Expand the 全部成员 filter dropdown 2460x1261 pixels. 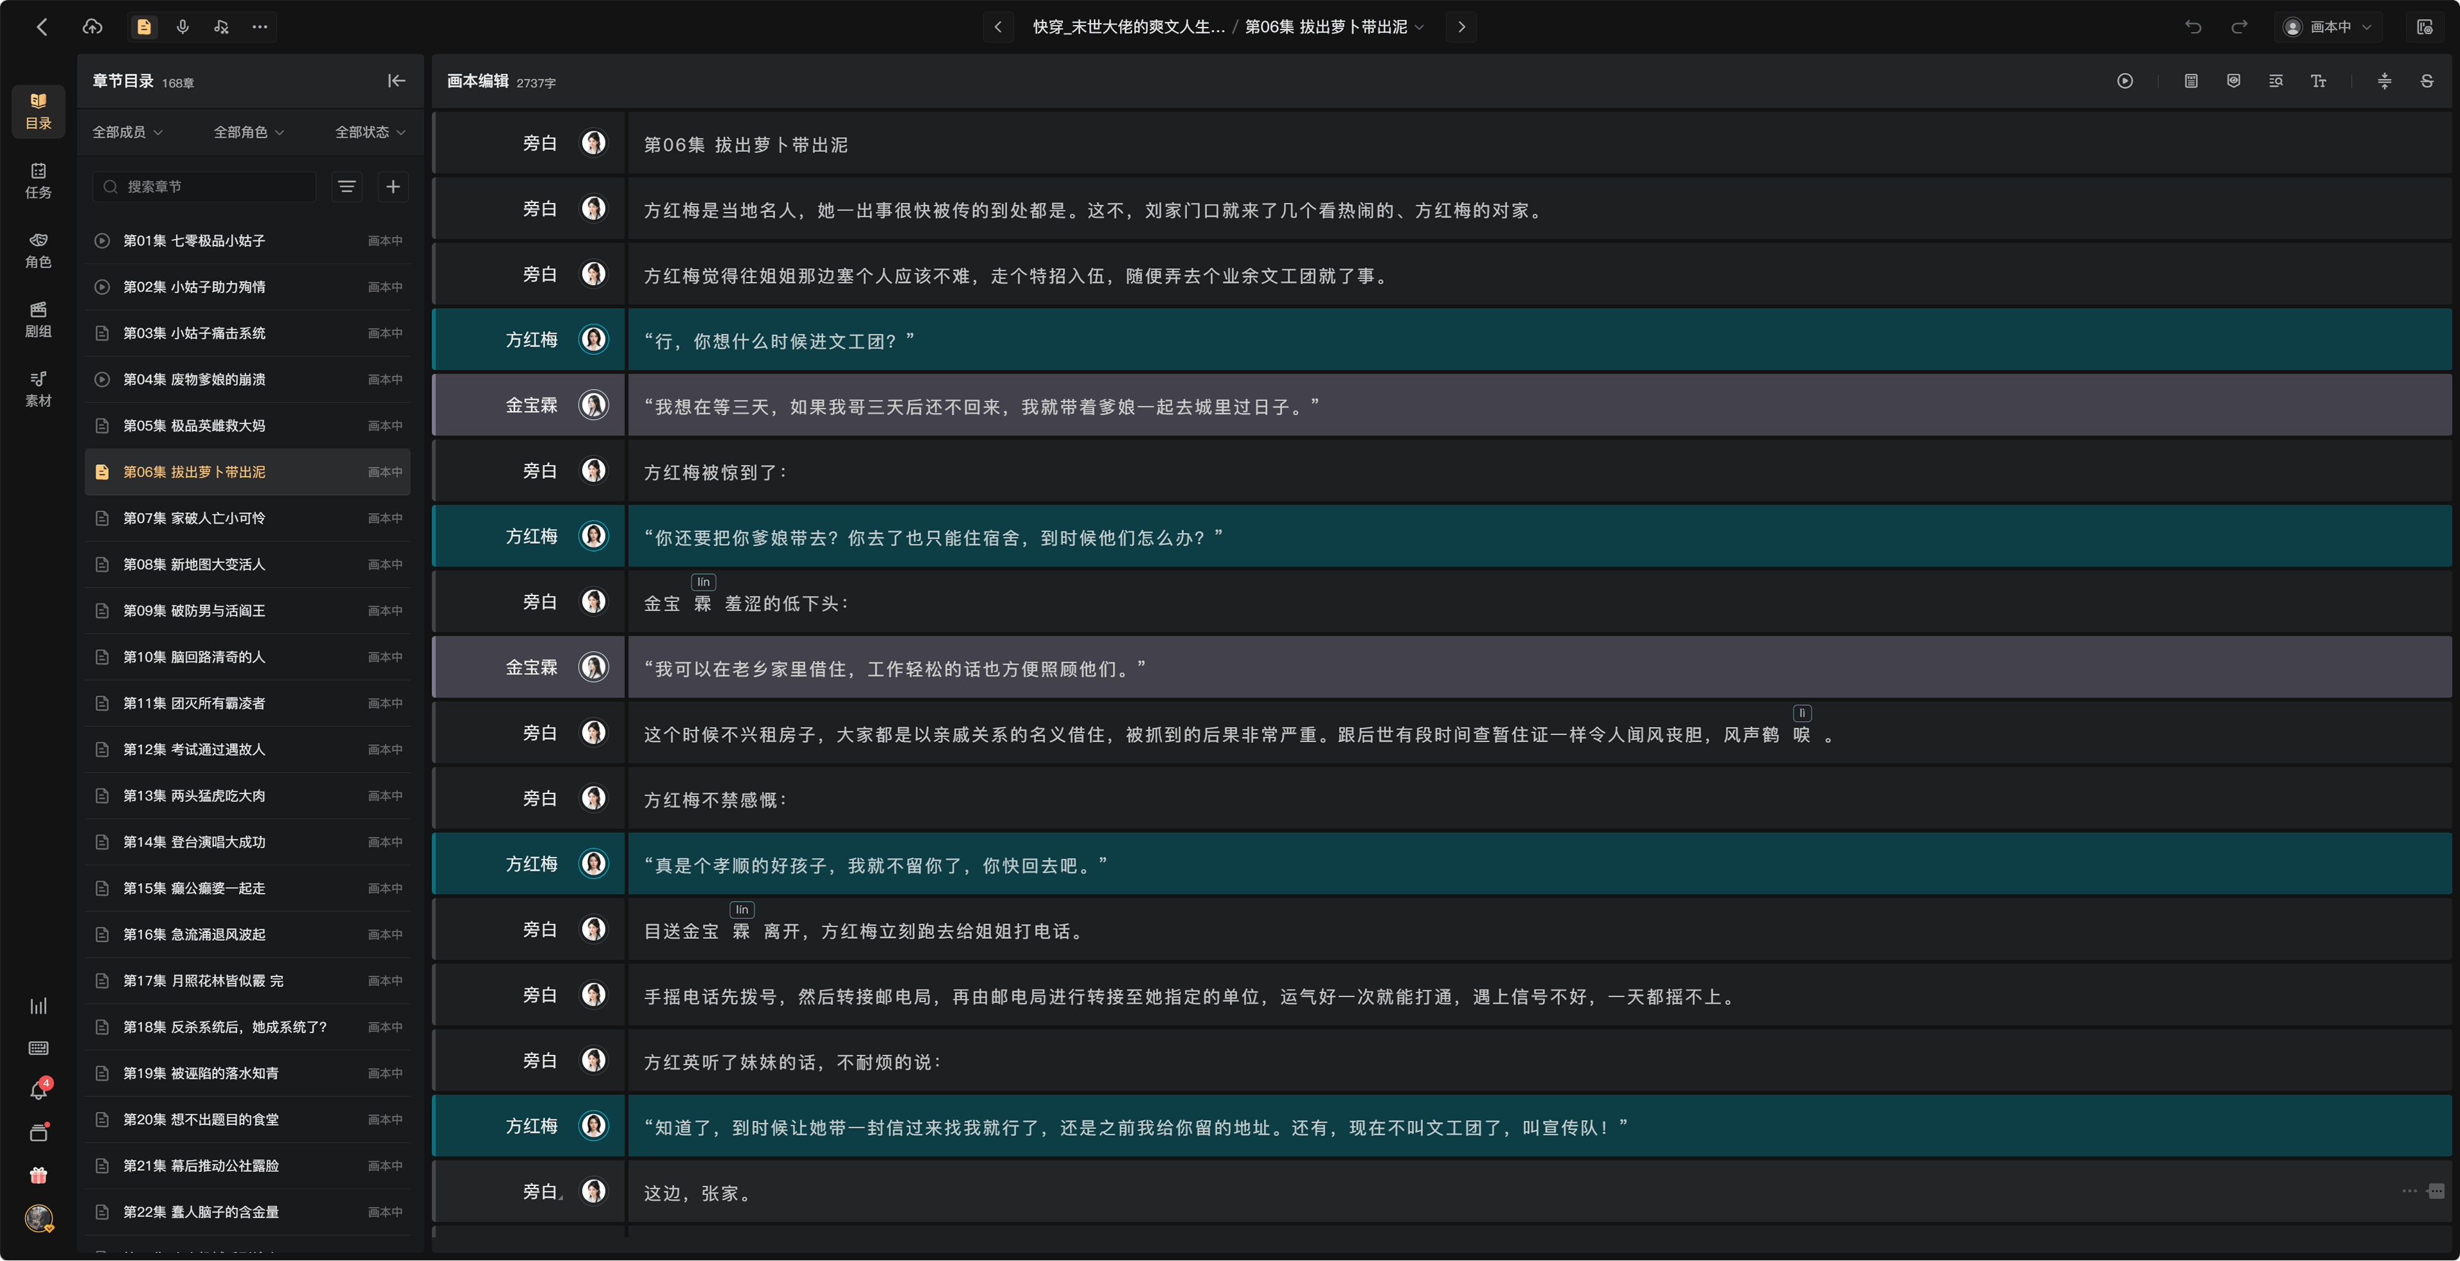127,132
